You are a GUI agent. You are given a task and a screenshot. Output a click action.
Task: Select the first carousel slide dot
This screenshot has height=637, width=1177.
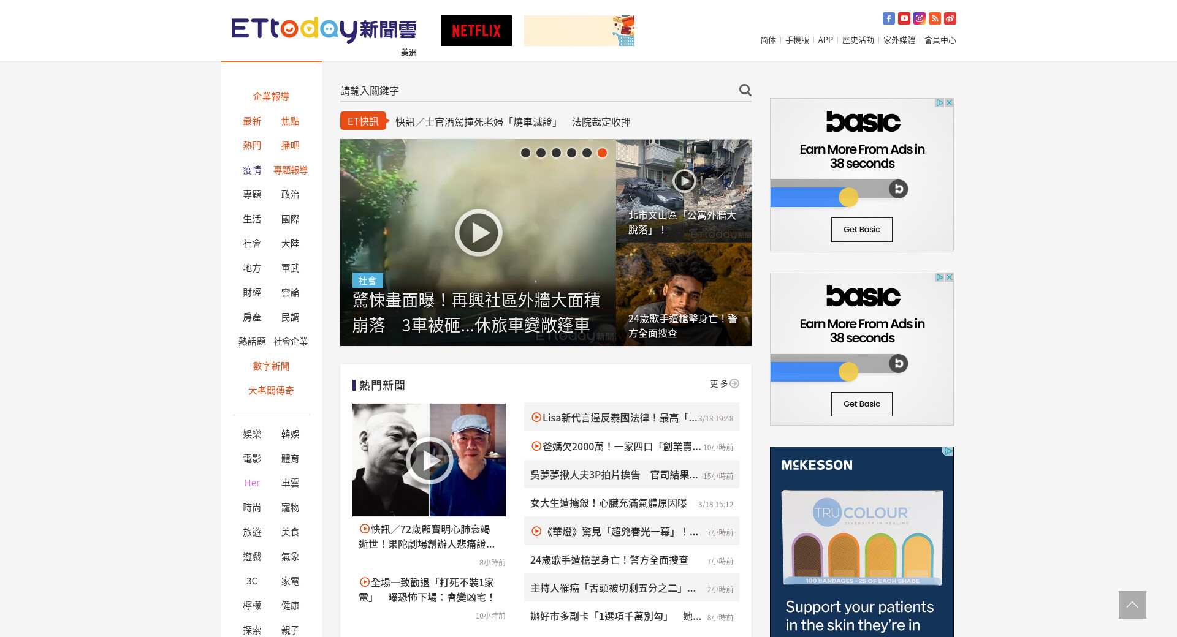coord(525,153)
